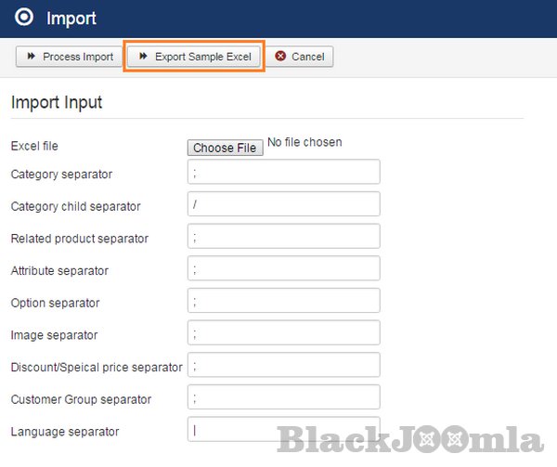Cancel the import

300,57
